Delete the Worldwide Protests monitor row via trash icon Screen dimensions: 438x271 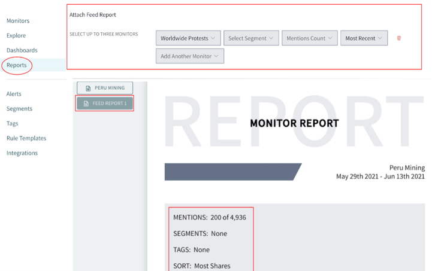pos(399,38)
